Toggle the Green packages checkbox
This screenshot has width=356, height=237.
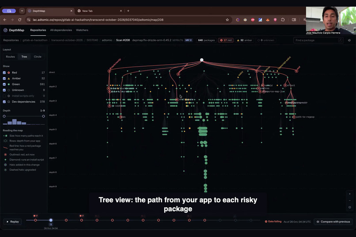[4, 84]
